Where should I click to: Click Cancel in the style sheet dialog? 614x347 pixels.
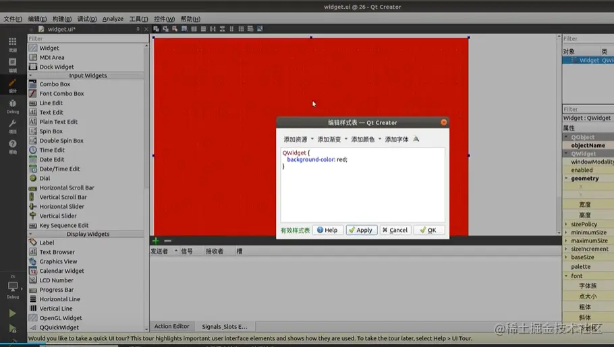click(x=395, y=230)
